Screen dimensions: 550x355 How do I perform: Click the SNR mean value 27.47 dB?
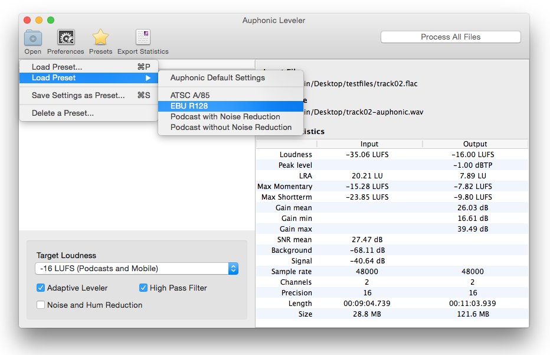coord(367,239)
